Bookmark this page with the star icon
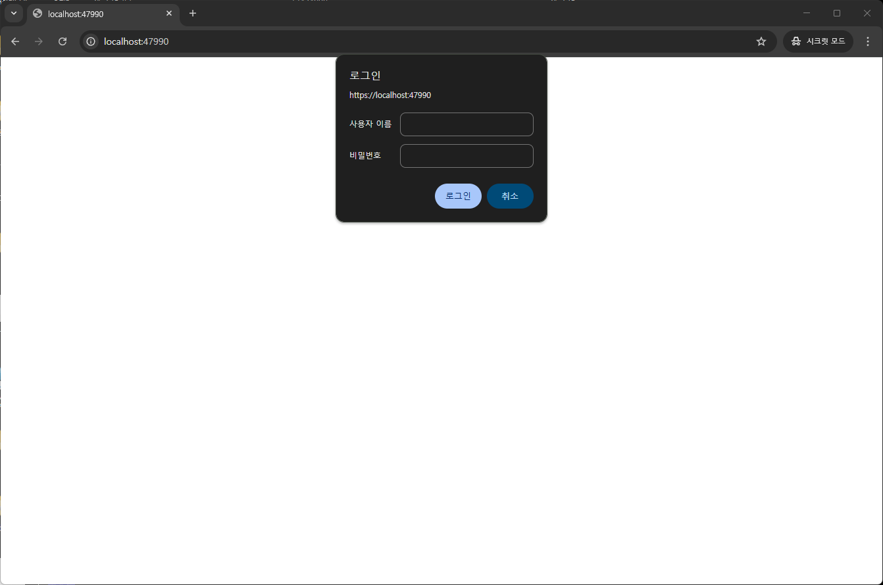The width and height of the screenshot is (883, 585). point(761,41)
